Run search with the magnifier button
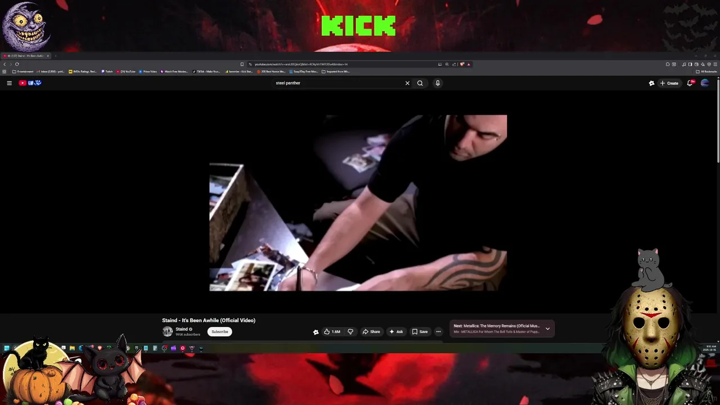 click(420, 83)
